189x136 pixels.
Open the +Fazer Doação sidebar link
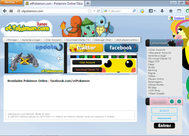tap(156, 93)
